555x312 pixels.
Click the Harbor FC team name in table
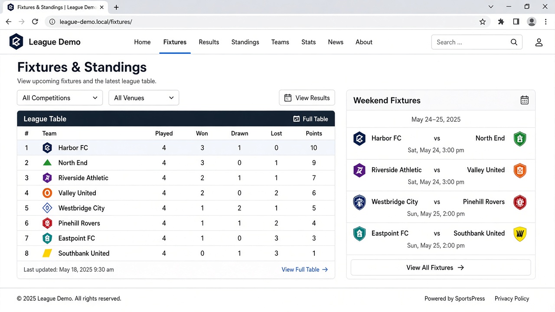(x=73, y=148)
